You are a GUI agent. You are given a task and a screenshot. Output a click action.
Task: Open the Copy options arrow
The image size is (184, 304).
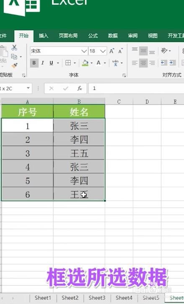[x=21, y=57]
